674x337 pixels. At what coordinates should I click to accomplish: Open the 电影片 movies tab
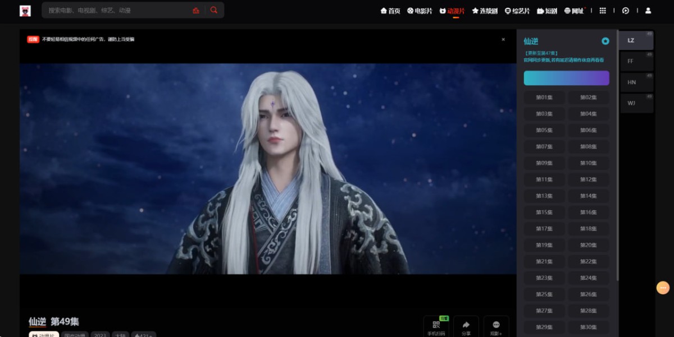(420, 11)
